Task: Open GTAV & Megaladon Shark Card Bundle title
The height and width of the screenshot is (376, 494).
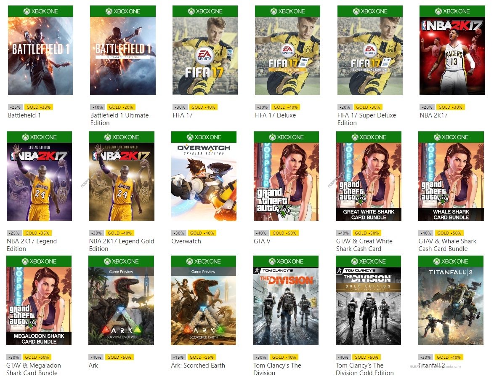Action: pyautogui.click(x=34, y=369)
